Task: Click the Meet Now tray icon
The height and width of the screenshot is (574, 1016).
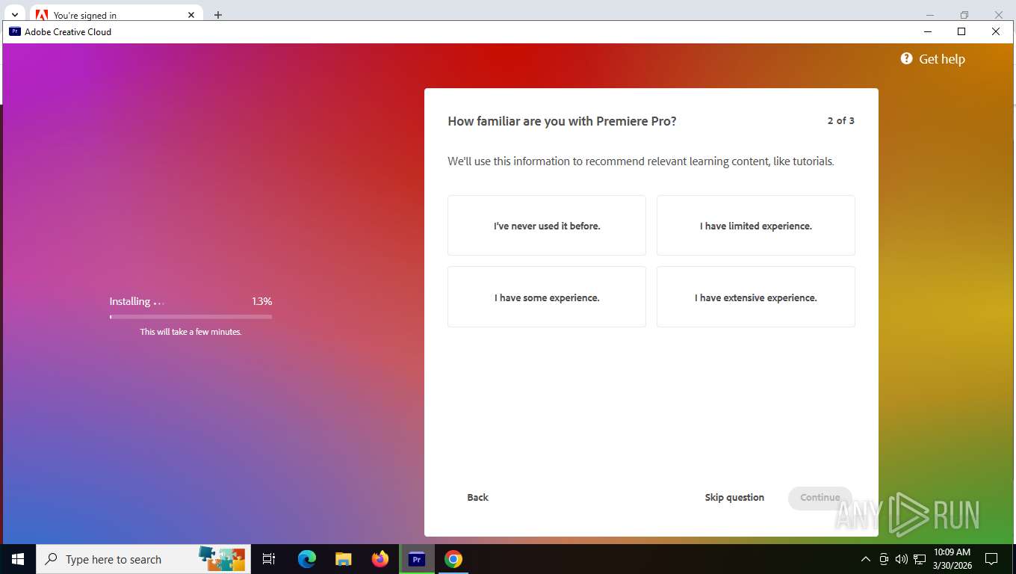Action: tap(884, 559)
